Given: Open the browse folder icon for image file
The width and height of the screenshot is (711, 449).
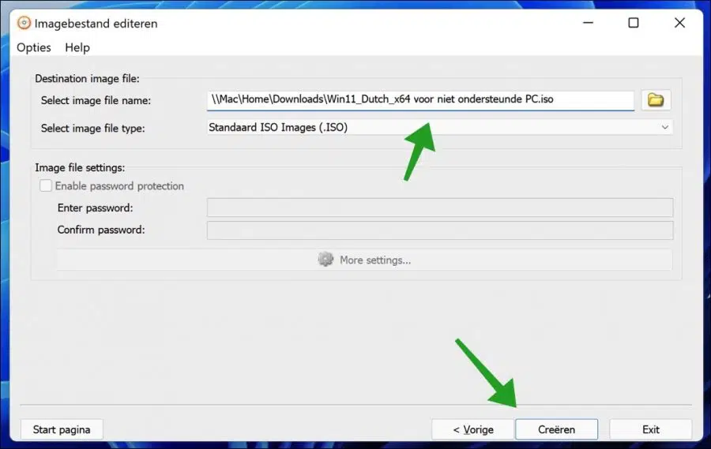Looking at the screenshot, I should [x=656, y=99].
